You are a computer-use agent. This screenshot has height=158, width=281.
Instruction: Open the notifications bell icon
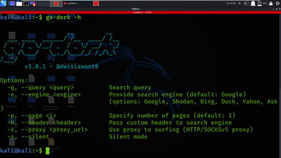point(253,3)
